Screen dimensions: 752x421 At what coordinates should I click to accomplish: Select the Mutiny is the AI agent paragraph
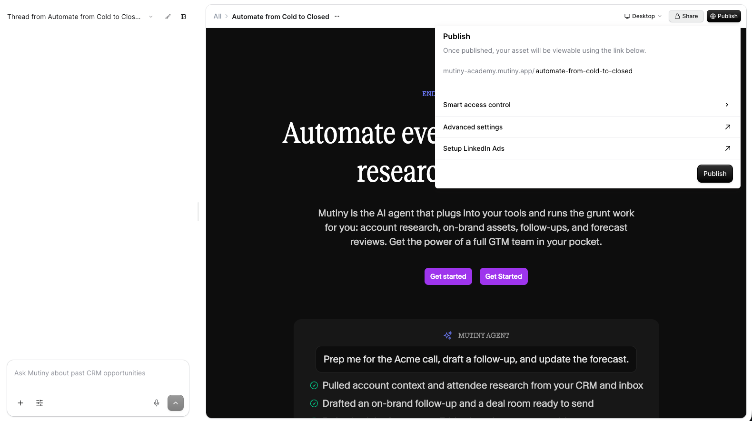click(x=476, y=227)
